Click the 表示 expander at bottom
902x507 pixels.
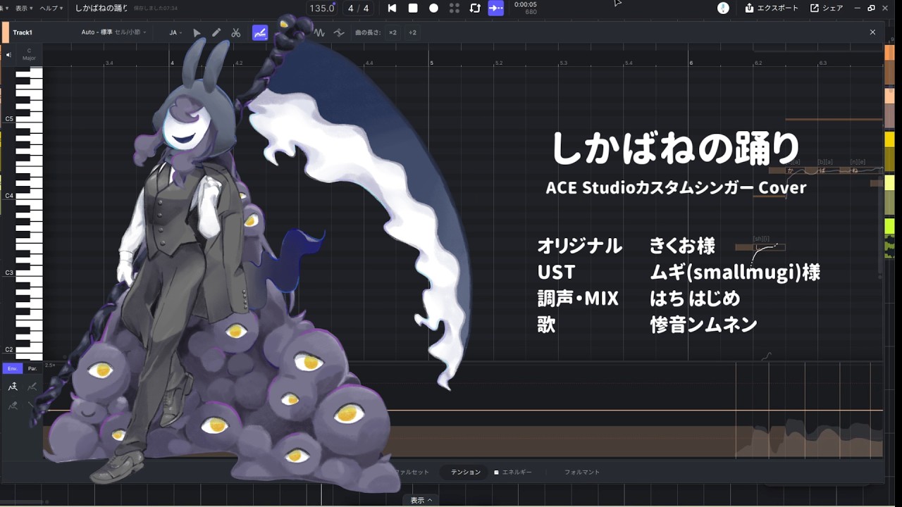[421, 500]
